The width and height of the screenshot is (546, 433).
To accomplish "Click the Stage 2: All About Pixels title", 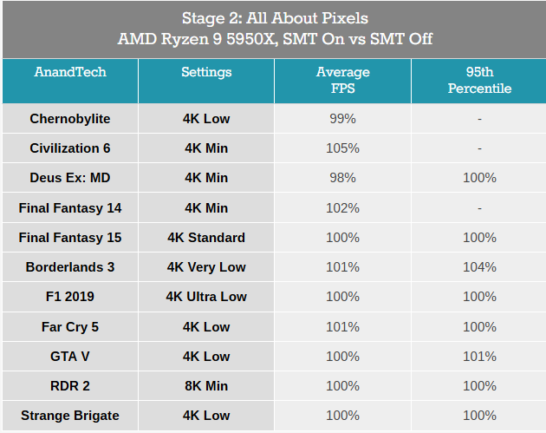I will [275, 18].
